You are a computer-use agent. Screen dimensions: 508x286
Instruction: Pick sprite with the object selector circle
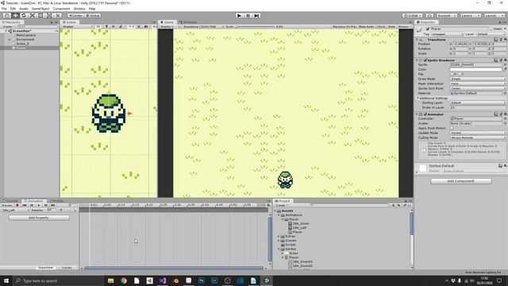(x=505, y=64)
